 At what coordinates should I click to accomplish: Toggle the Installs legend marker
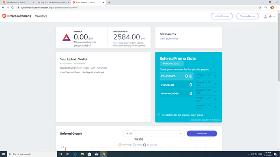coord(134,145)
